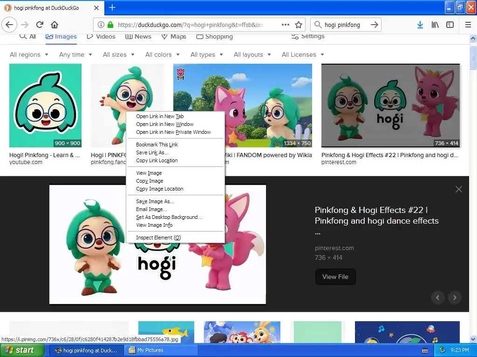The height and width of the screenshot is (357, 477).
Task: Select the hogi pinkfong taskbar button
Action: (86, 350)
